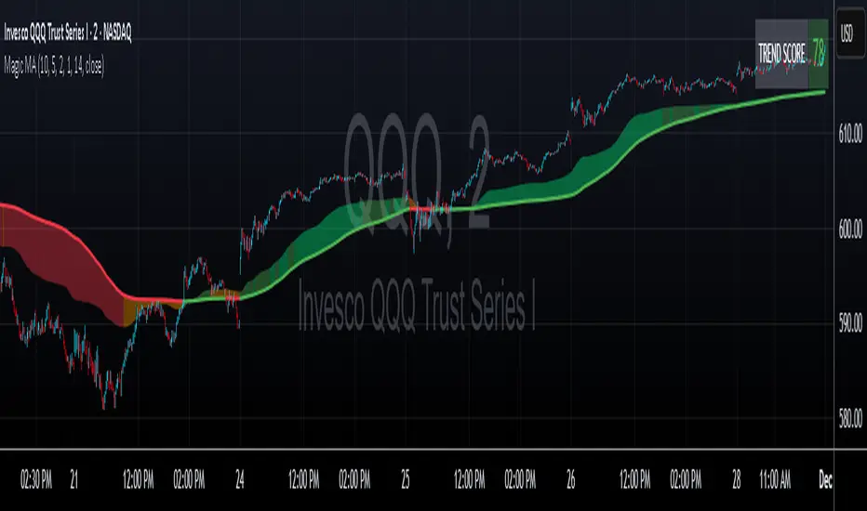
Task: Click the 610.00 price label
Action: pos(850,133)
